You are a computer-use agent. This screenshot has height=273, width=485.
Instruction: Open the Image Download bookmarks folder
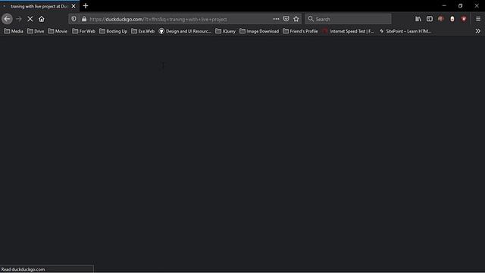259,31
